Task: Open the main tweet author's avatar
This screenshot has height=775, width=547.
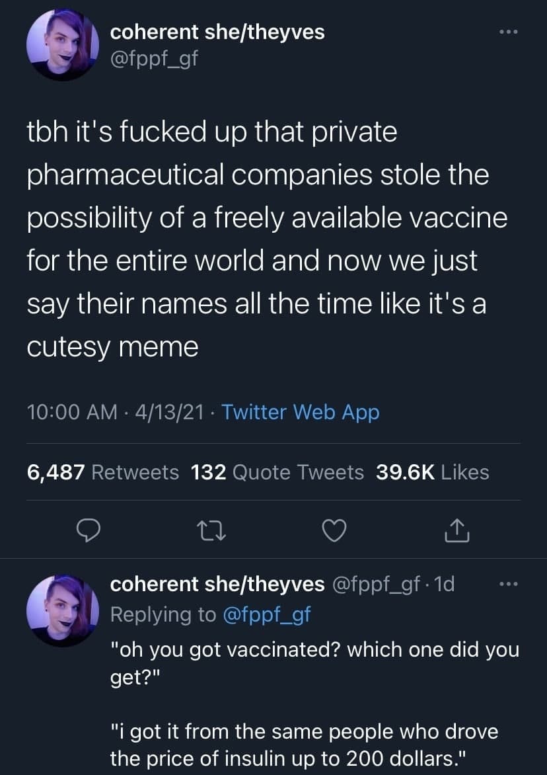Action: (63, 48)
